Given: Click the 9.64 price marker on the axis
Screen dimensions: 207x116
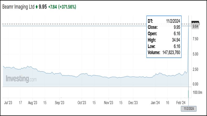Looking at the screenshot, I should coord(195,26).
